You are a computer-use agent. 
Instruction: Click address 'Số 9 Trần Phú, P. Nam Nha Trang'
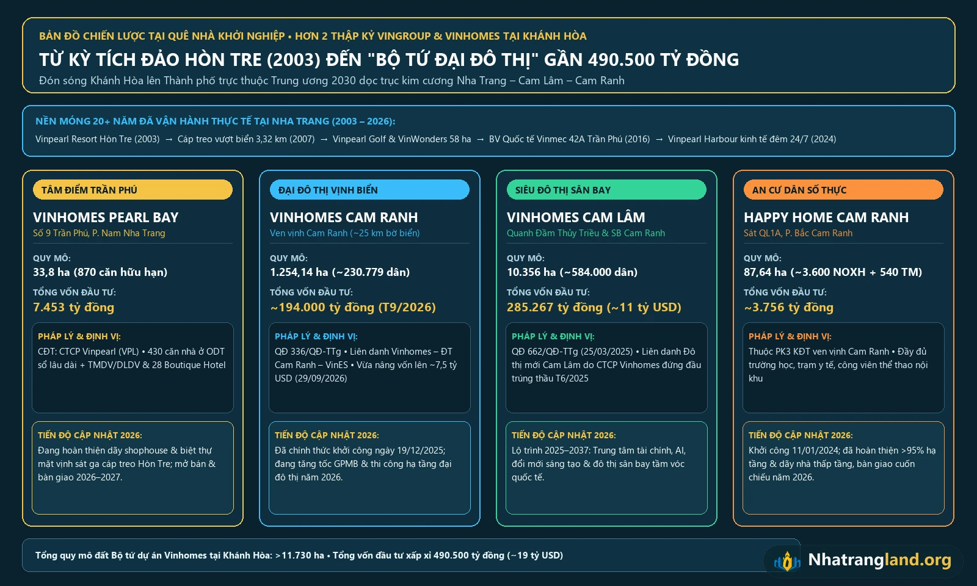click(x=99, y=233)
